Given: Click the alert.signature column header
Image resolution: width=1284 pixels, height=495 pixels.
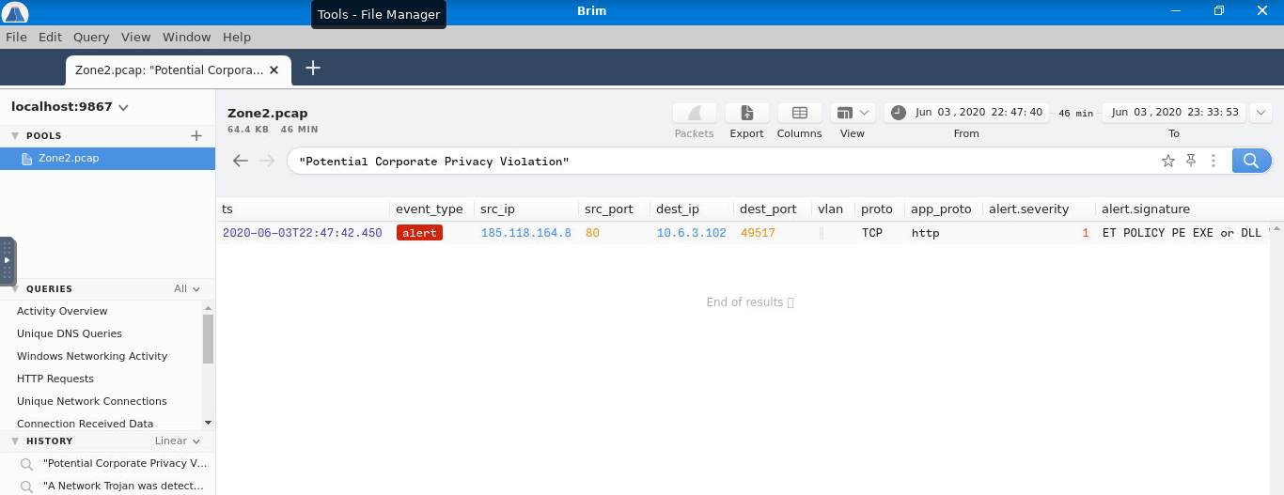Looking at the screenshot, I should pyautogui.click(x=1145, y=209).
